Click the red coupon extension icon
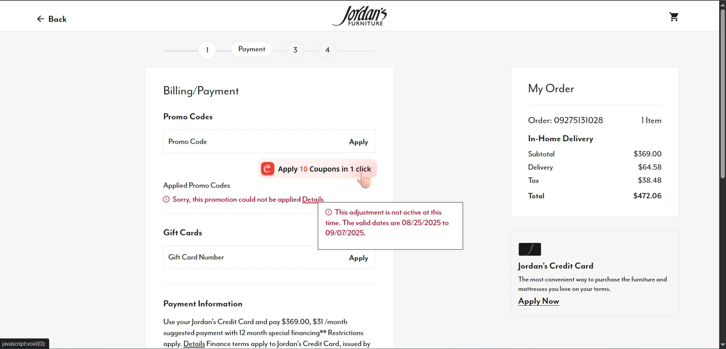 268,169
